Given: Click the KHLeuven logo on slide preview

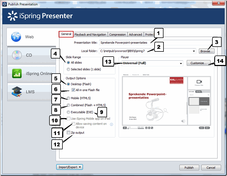Looking at the screenshot, I should pos(176,80).
